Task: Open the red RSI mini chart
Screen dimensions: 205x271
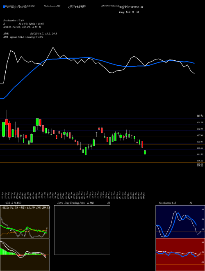Action: [180, 255]
